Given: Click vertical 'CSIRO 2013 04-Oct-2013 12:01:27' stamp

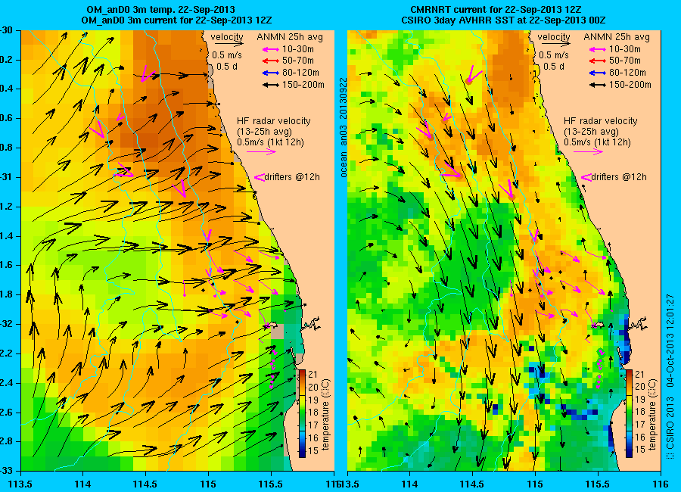Looking at the screenshot, I should pyautogui.click(x=670, y=376).
